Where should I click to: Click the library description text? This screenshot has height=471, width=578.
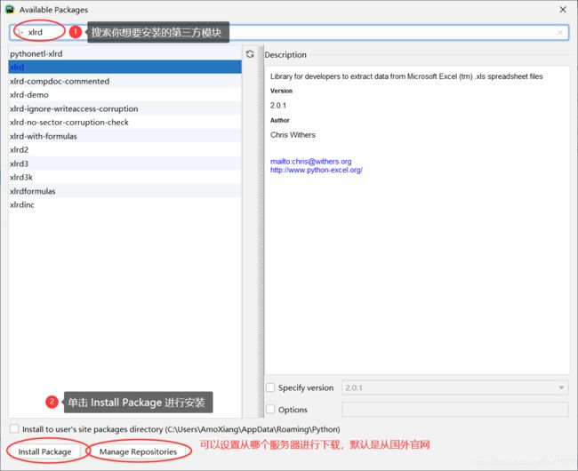406,76
